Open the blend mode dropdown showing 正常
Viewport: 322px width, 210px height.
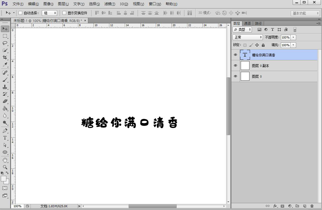[x=247, y=37]
